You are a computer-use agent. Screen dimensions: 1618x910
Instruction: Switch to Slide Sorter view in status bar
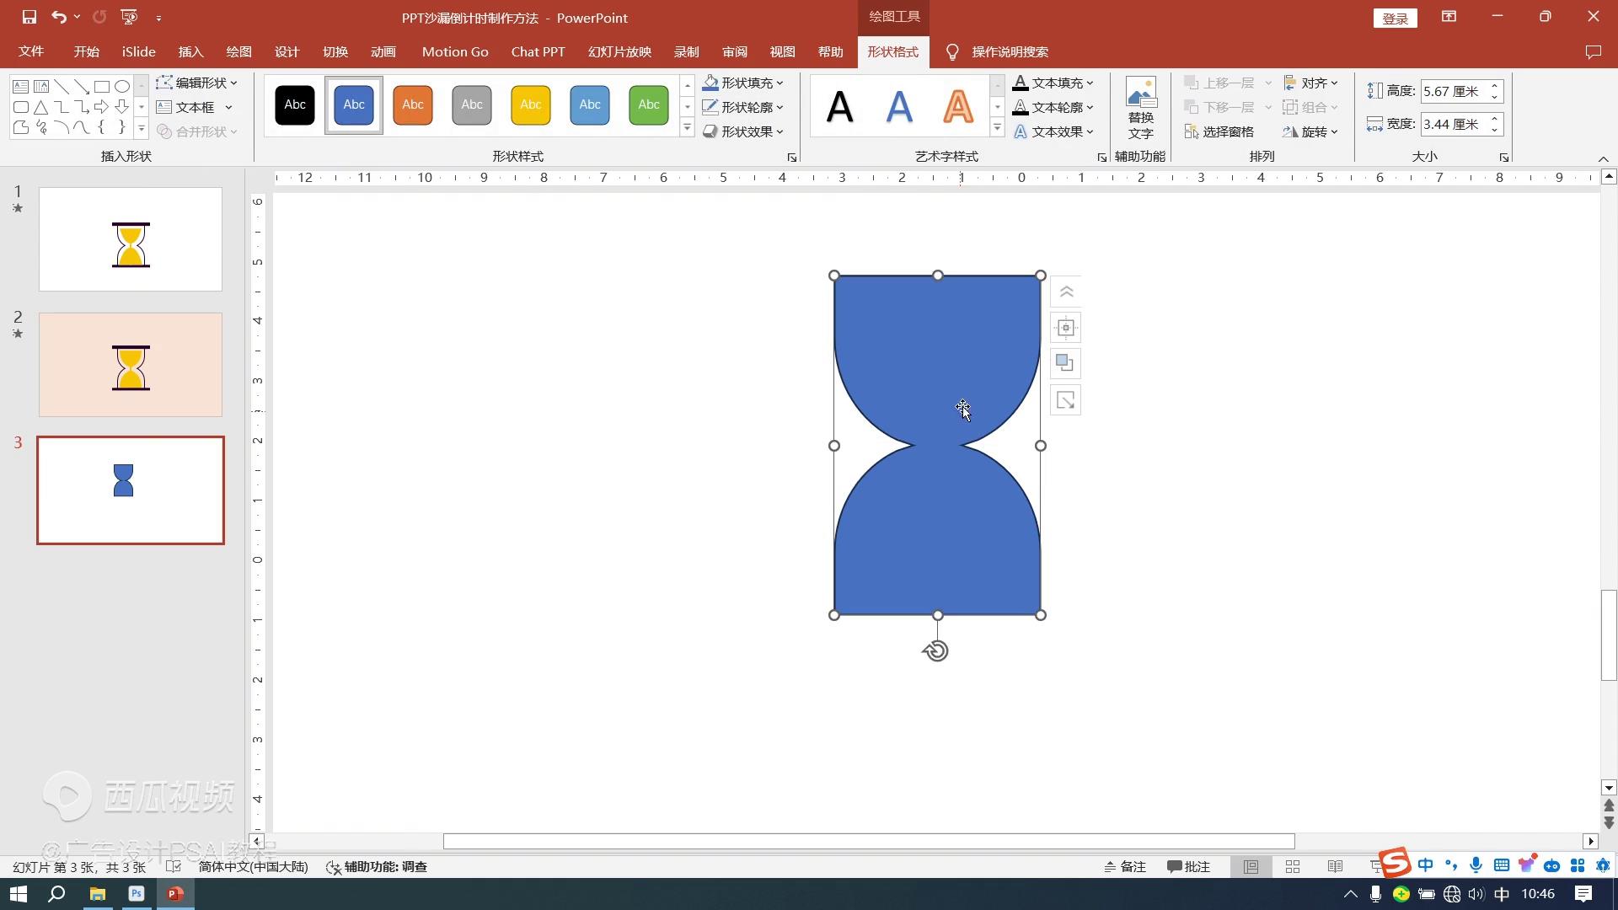(x=1293, y=867)
